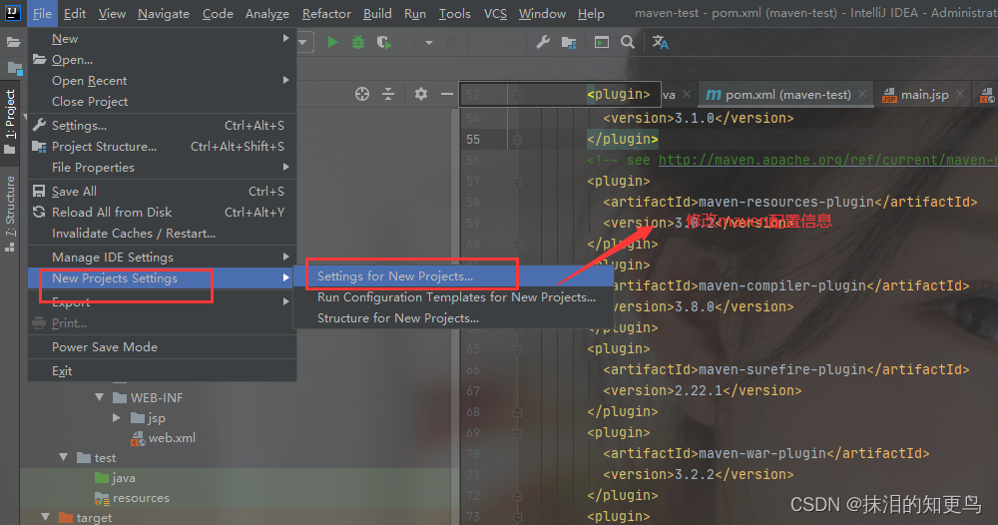Select the resources folder under test
Viewport: 998px width, 525px height.
[132, 498]
